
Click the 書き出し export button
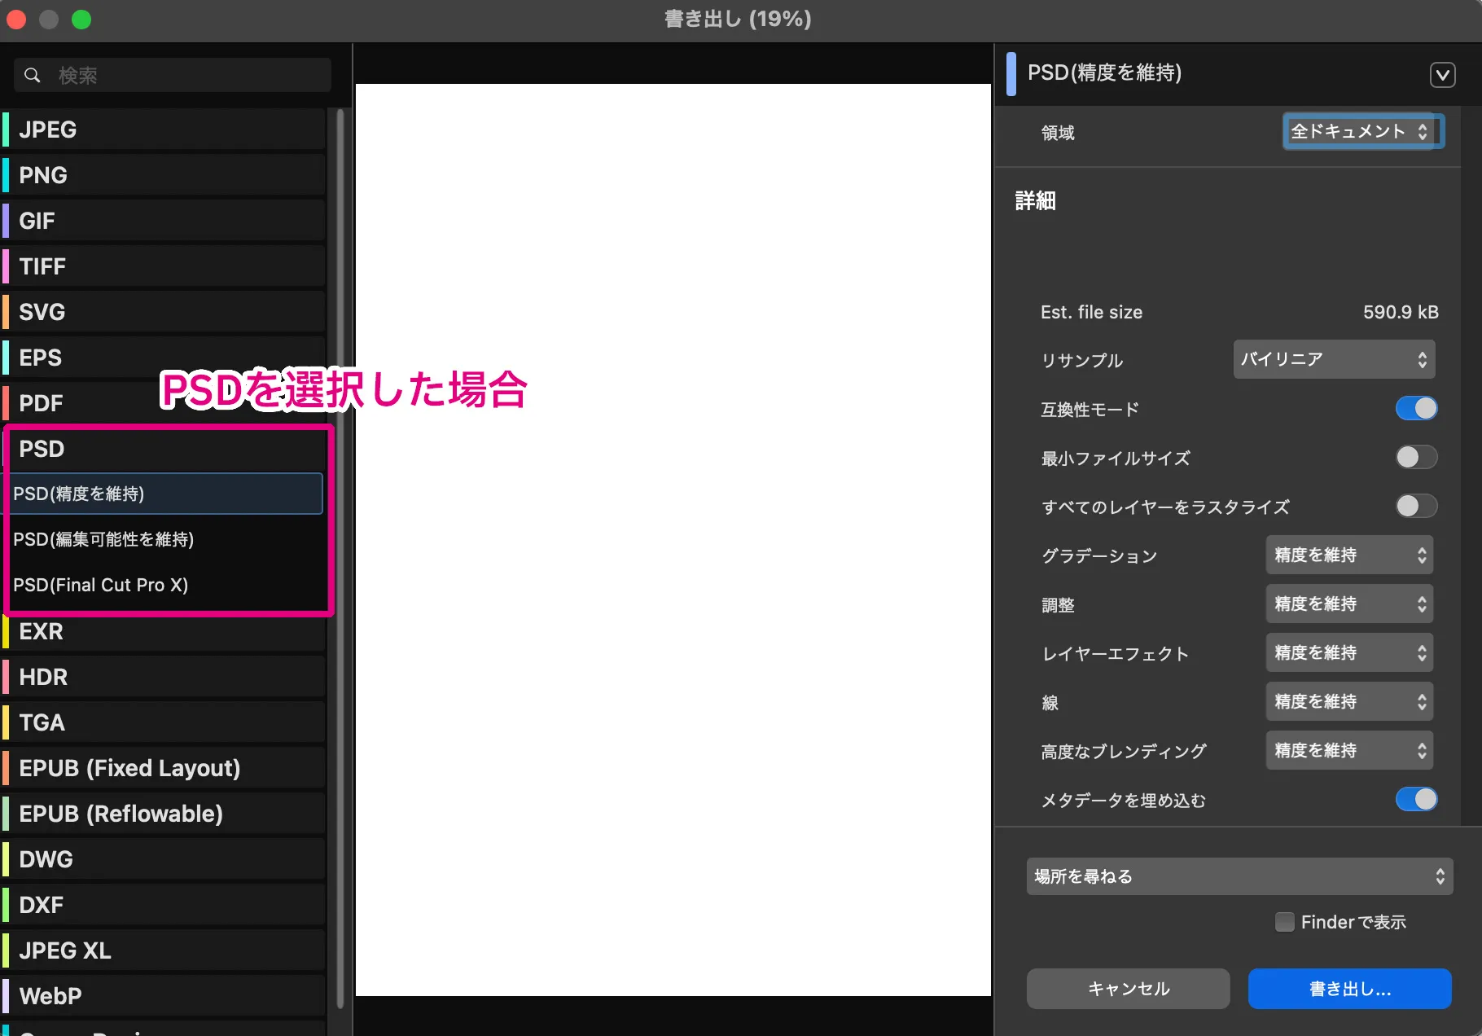click(x=1348, y=989)
